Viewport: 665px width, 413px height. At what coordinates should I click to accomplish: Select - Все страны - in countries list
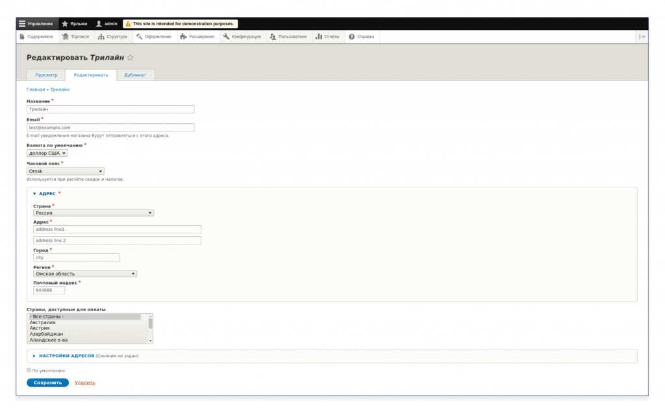point(84,316)
